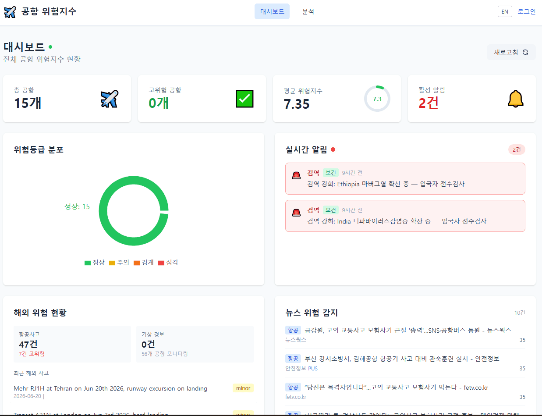Click the airplane logo icon in header

tap(10, 12)
